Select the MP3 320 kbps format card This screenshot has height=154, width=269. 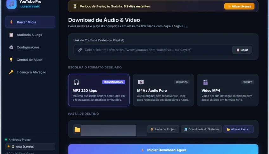pos(99,90)
